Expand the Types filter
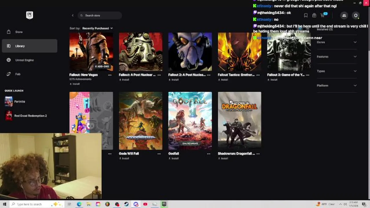This screenshot has height=208, width=370. tap(337, 71)
